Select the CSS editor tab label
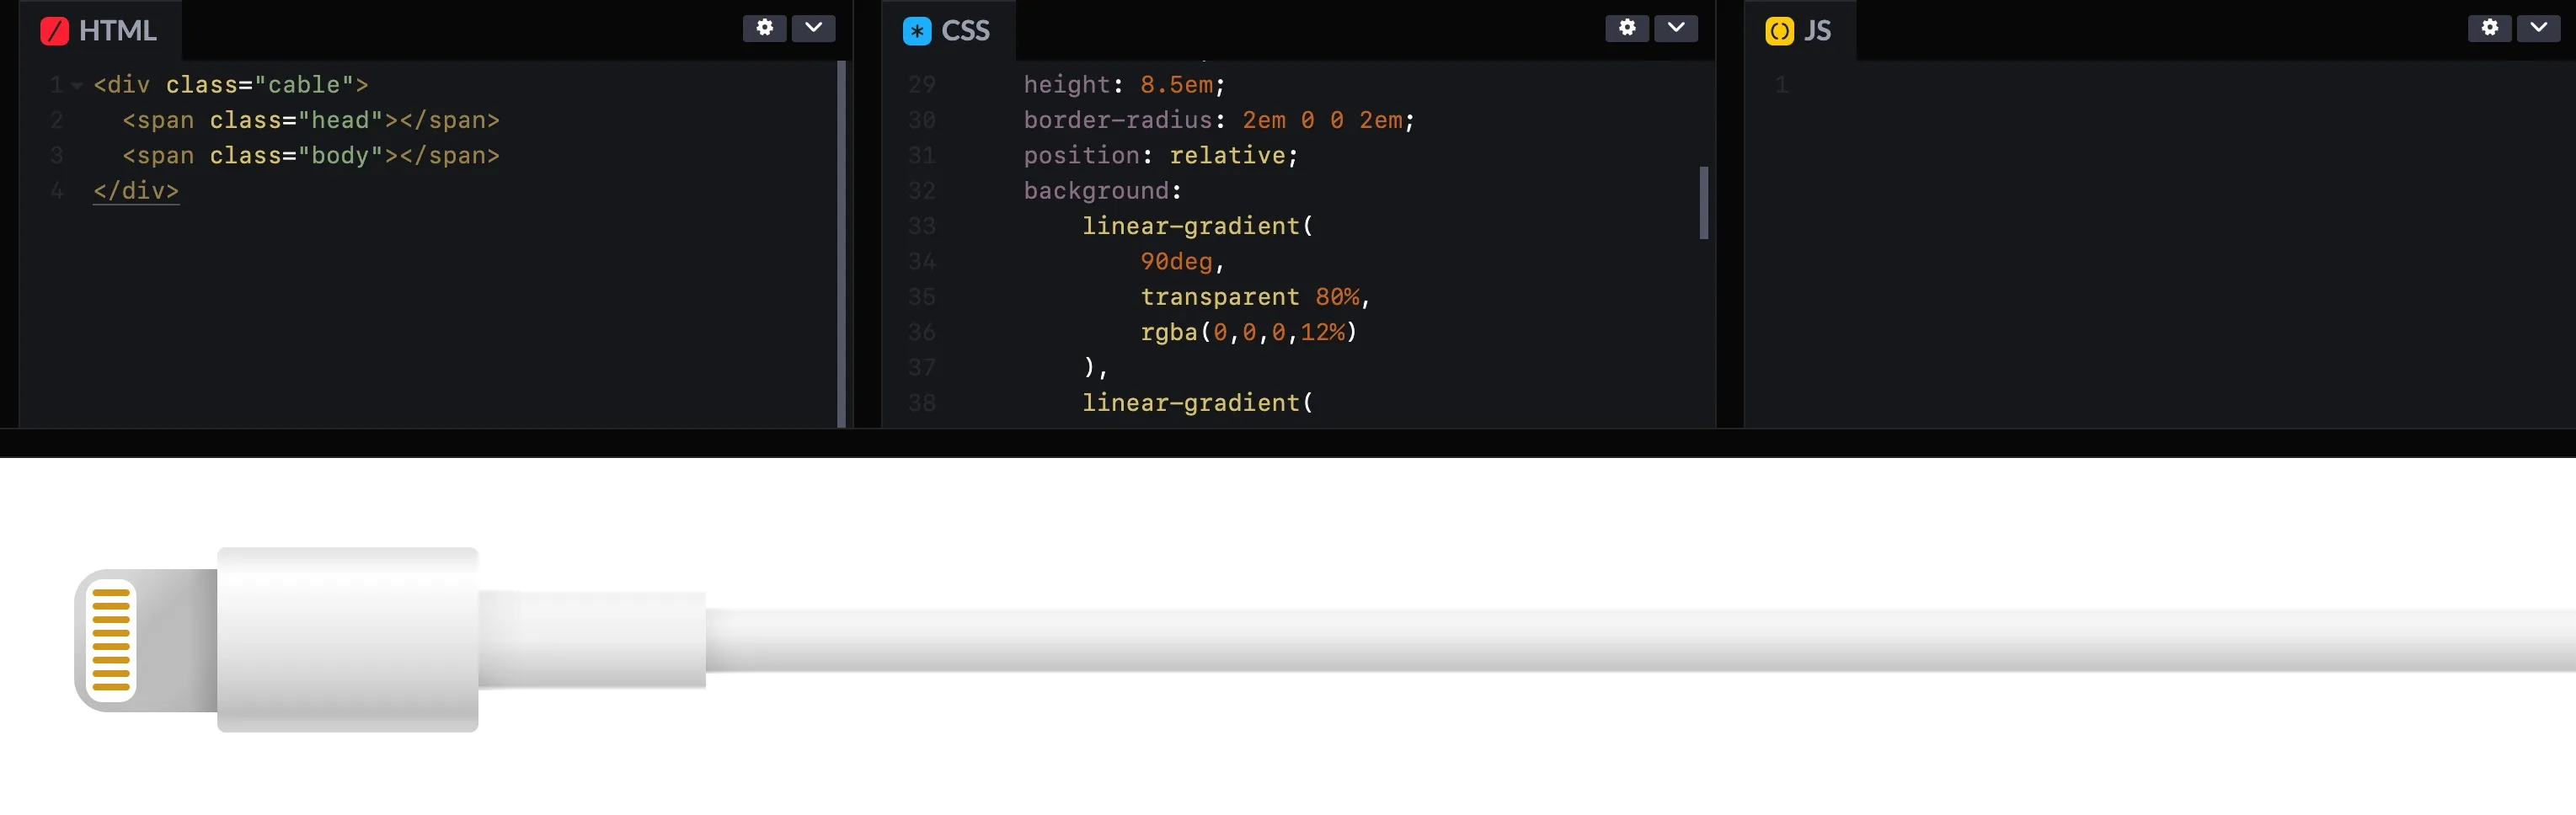This screenshot has width=2576, height=815. click(965, 31)
